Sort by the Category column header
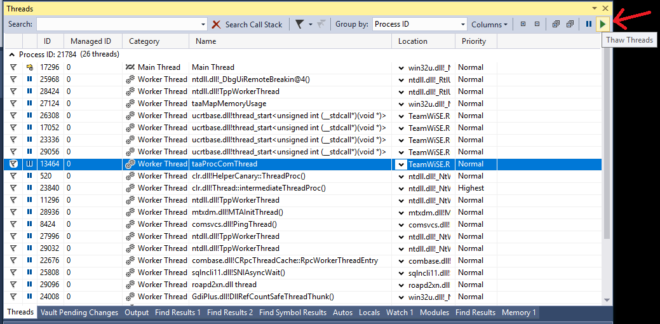The width and height of the screenshot is (660, 324). pos(156,41)
